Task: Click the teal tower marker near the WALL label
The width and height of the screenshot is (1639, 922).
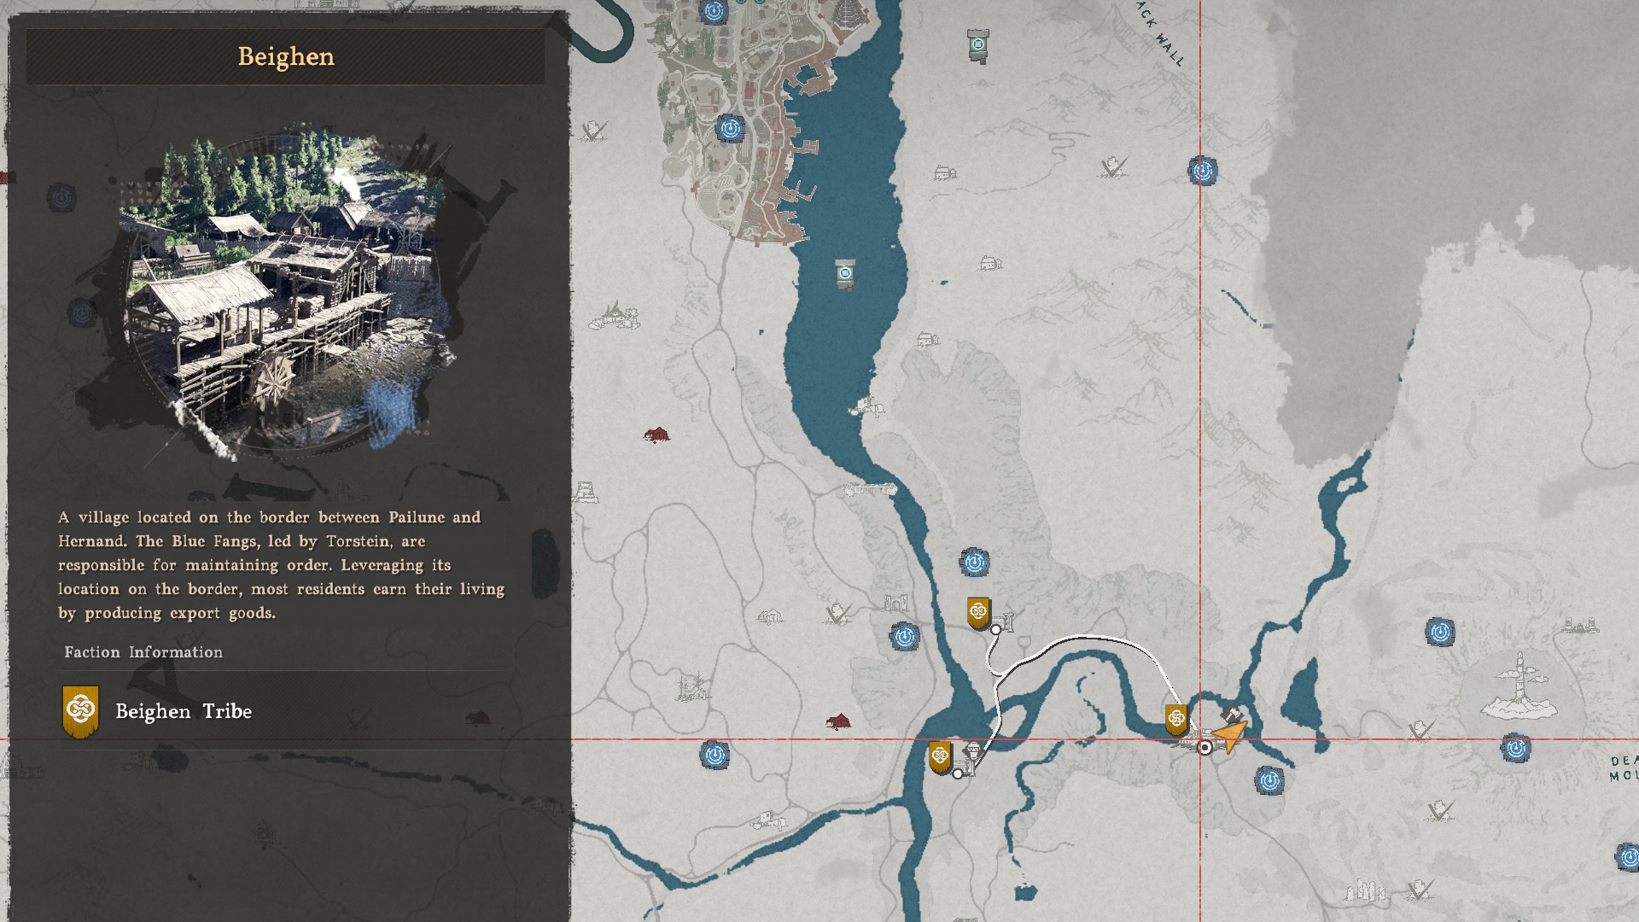Action: tap(978, 45)
